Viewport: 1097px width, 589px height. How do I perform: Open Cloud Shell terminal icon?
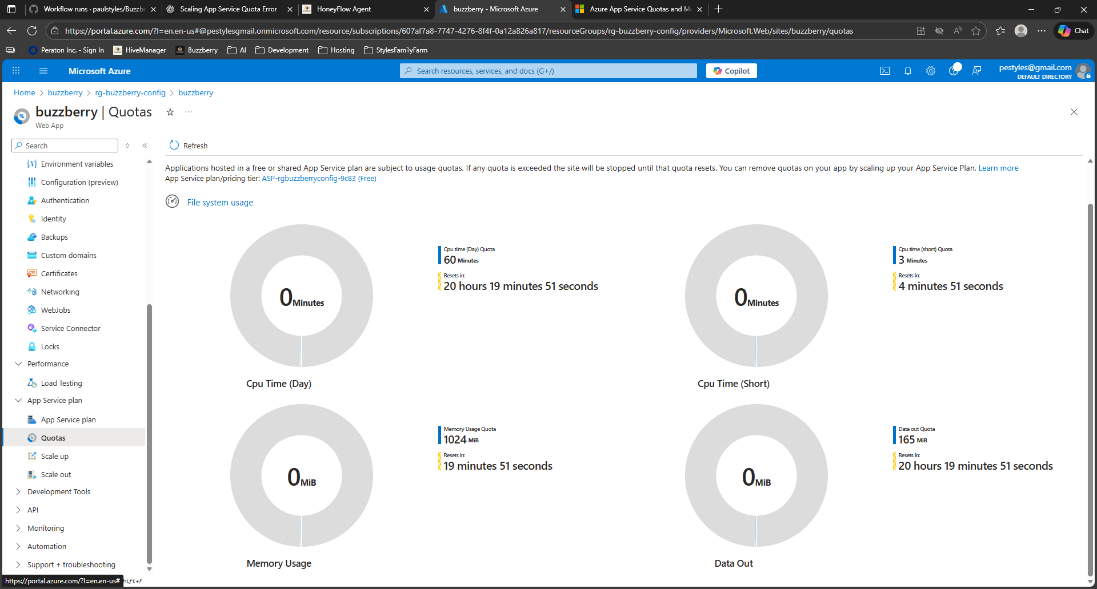point(885,71)
